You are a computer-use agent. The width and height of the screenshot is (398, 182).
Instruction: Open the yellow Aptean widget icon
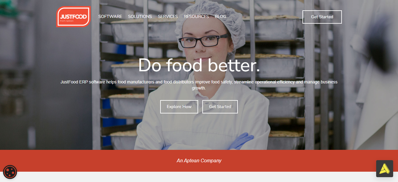coord(385,169)
